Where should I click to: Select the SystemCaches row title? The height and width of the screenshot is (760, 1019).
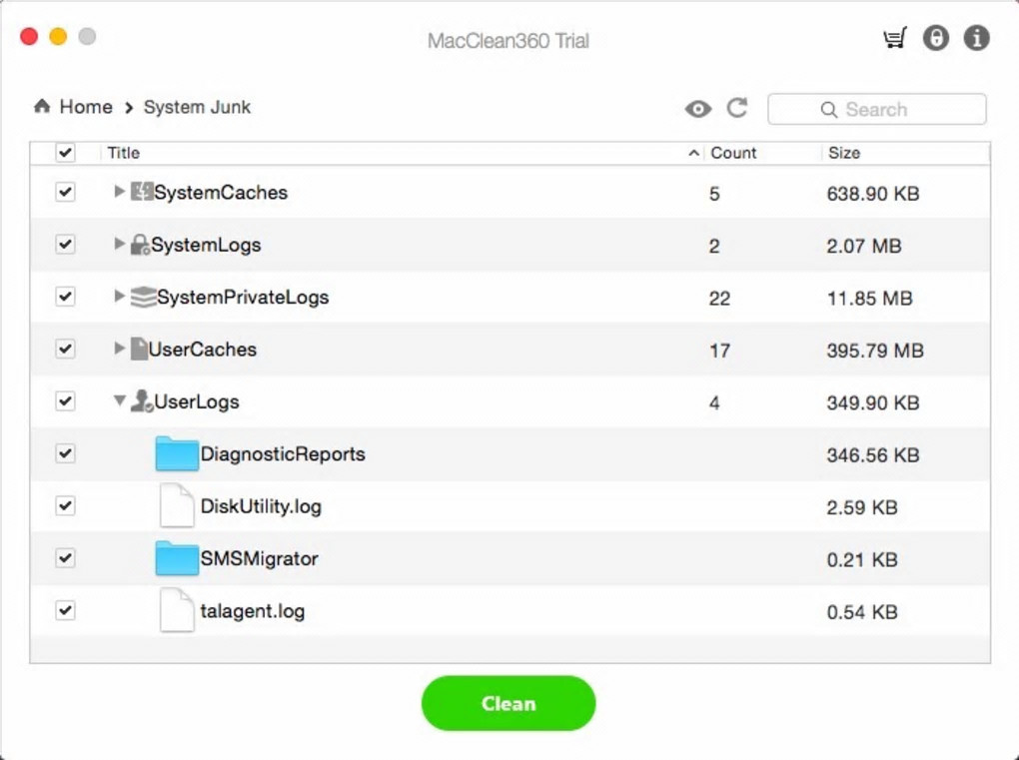221,193
